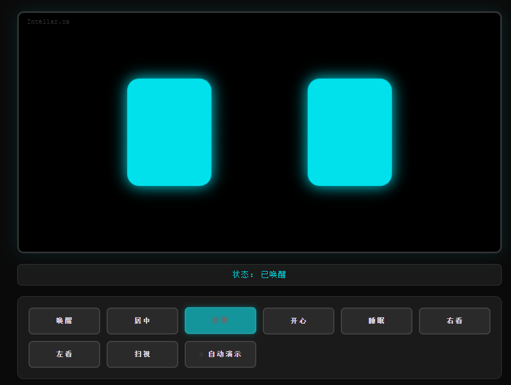511x385 pixels.
Task: Toggle the 自动演示 auto demo mode
Action: coord(220,354)
